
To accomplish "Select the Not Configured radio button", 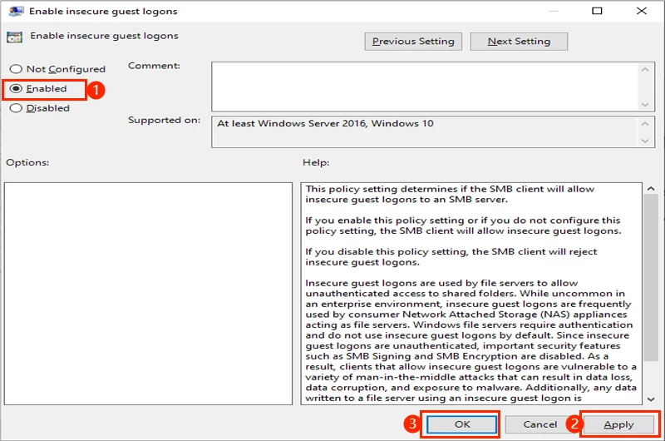I will coord(57,69).
